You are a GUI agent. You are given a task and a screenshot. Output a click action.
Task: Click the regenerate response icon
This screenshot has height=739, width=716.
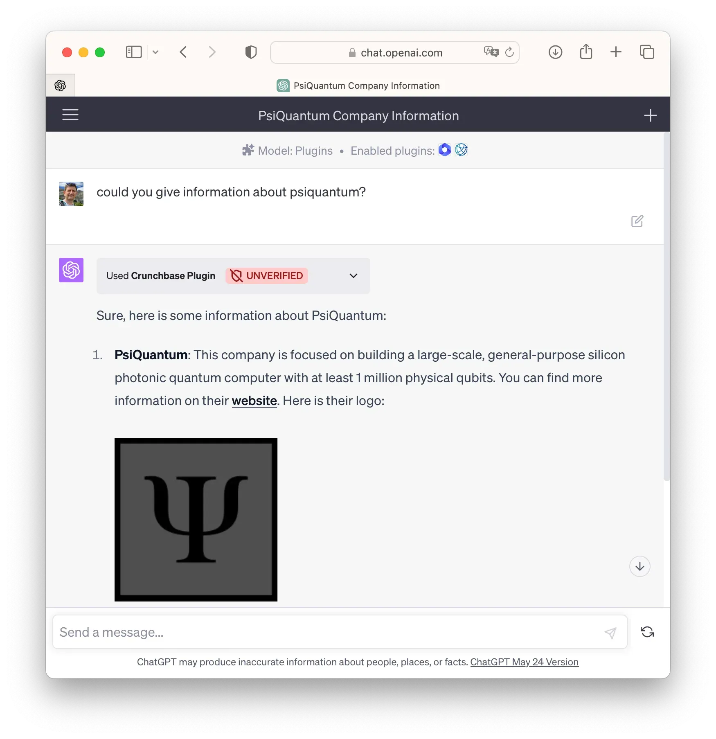(x=647, y=632)
